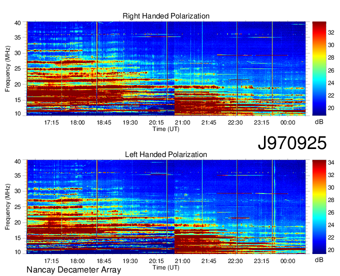340x276 pixels.
Task: Click 18:00 tick on top time axis
Action: pos(77,122)
